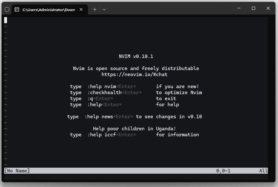Screen dimensions: 278x187
Task: Click the ':help nvim' command text
Action: [102, 86]
